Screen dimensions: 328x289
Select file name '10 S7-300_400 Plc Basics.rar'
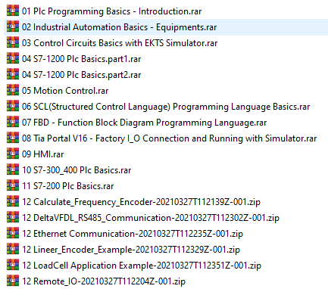(77, 170)
